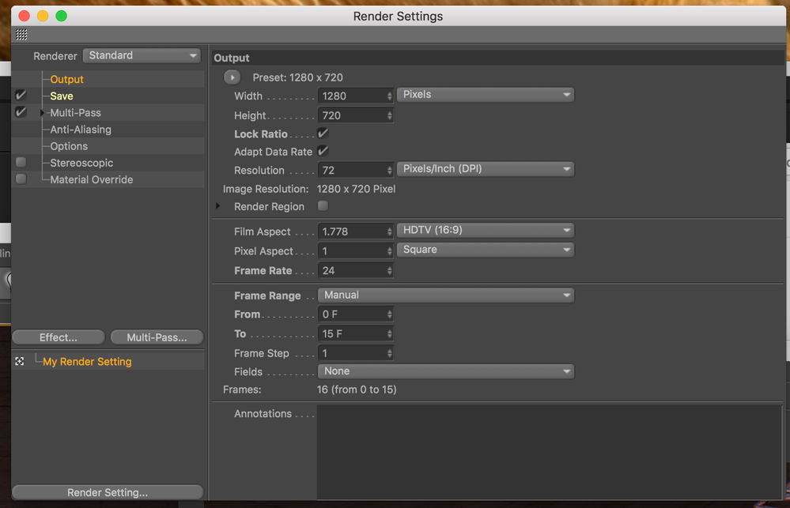The height and width of the screenshot is (508, 790).
Task: Expand the Render Region disclosure triangle
Action: [x=217, y=206]
